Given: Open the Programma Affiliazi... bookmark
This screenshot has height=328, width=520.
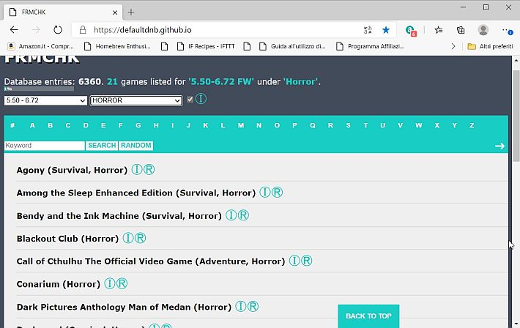Looking at the screenshot, I should 371,46.
